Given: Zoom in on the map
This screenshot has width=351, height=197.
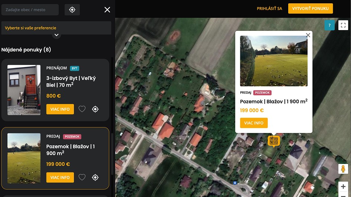Looking at the screenshot, I should [343, 186].
